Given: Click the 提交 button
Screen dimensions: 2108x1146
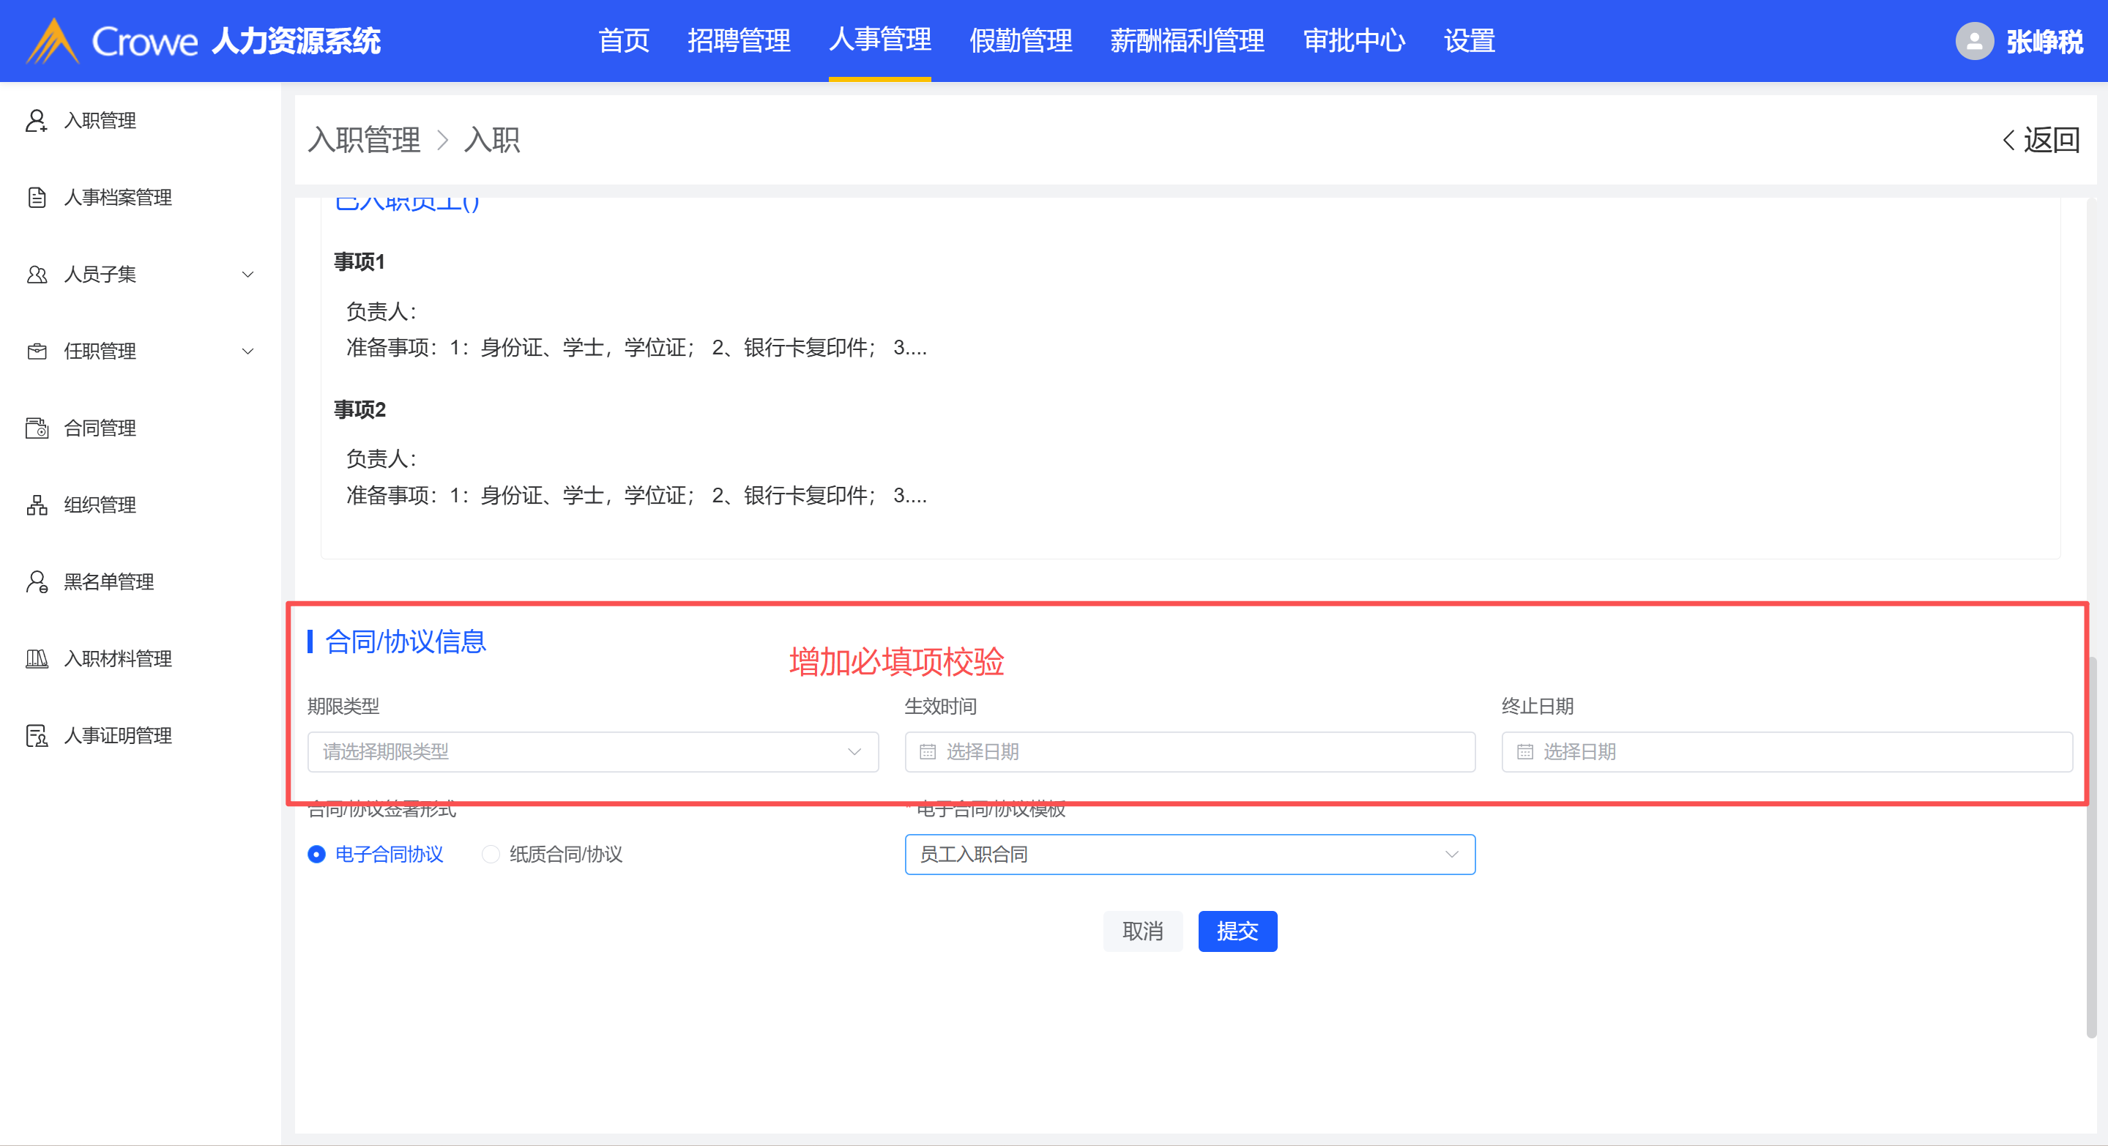Looking at the screenshot, I should pos(1237,931).
